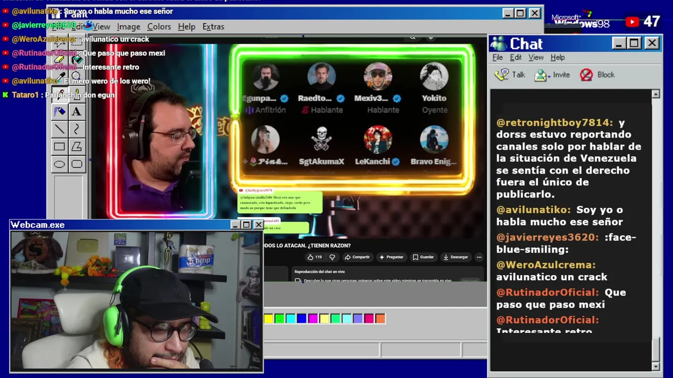The image size is (673, 378).
Task: Click the Block icon in Chat window
Action: coord(586,75)
